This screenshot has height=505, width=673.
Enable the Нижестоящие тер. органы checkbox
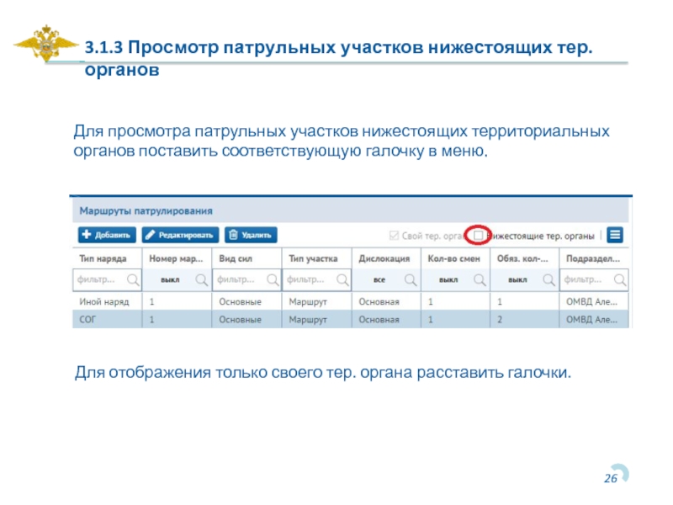(478, 236)
